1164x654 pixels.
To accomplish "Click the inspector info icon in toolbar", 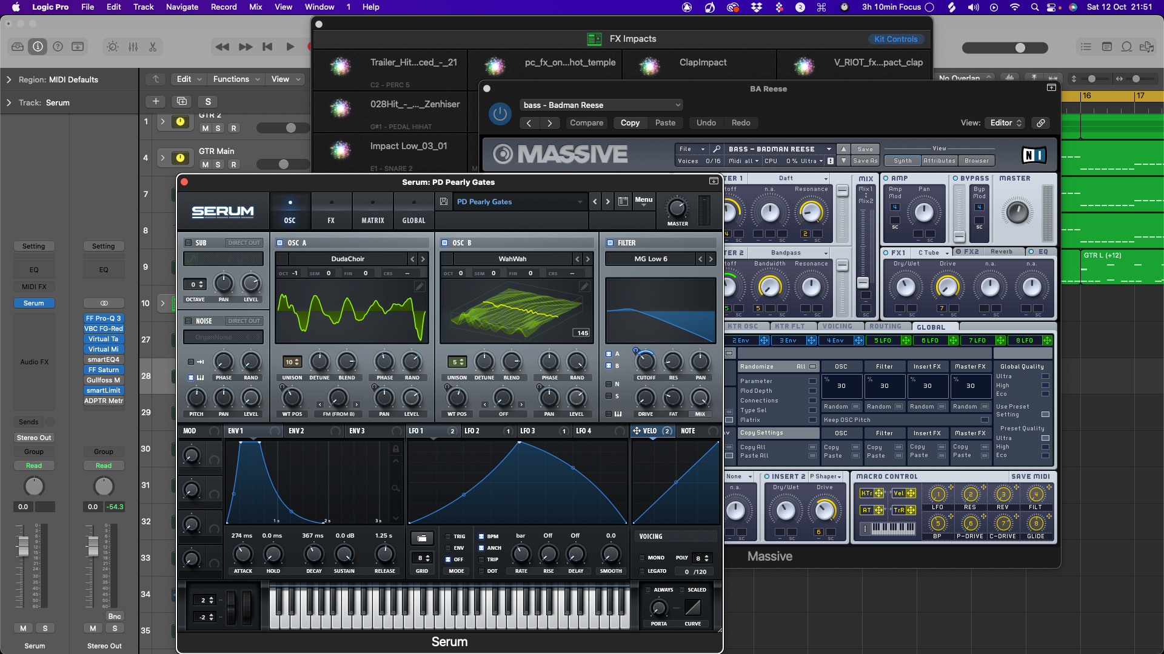I will (x=38, y=47).
